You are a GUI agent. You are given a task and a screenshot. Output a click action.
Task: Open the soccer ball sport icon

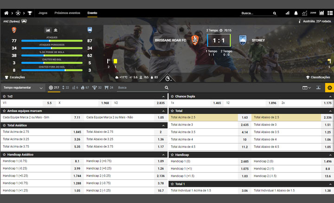[18, 13]
